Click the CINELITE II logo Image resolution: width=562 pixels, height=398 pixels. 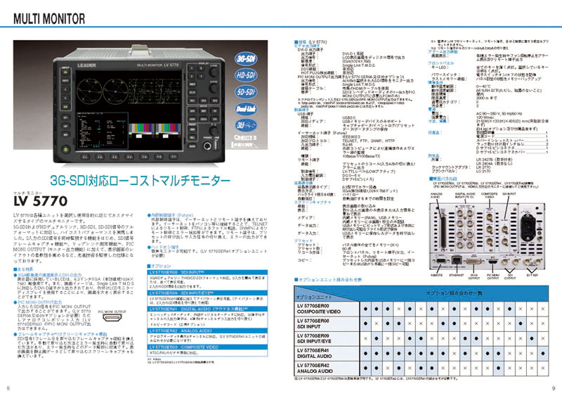245,137
